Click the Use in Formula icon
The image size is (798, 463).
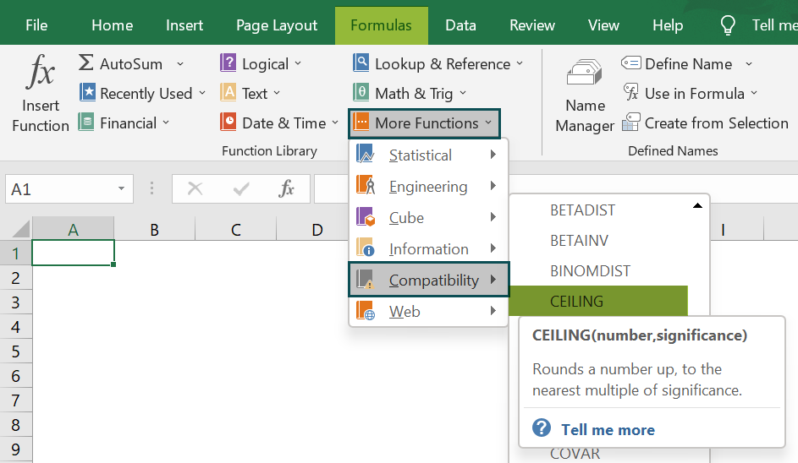(631, 92)
